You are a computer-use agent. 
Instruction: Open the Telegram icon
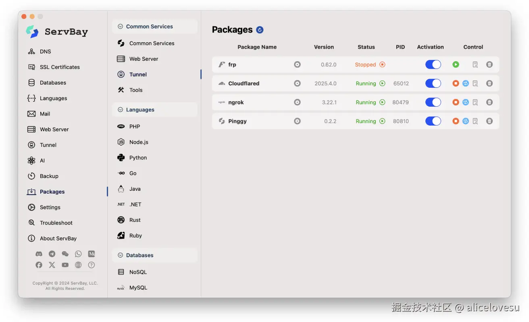pos(52,254)
